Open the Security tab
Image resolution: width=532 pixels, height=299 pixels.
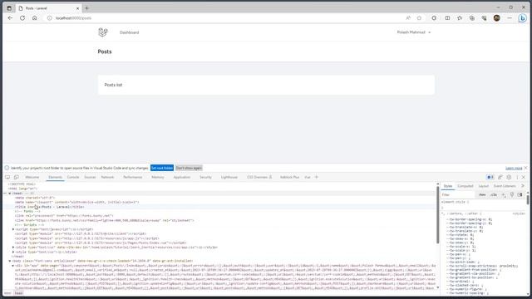(205, 177)
